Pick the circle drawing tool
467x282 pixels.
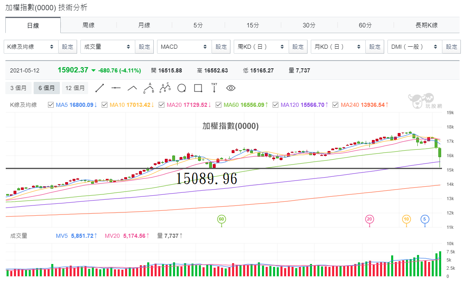[x=182, y=88]
